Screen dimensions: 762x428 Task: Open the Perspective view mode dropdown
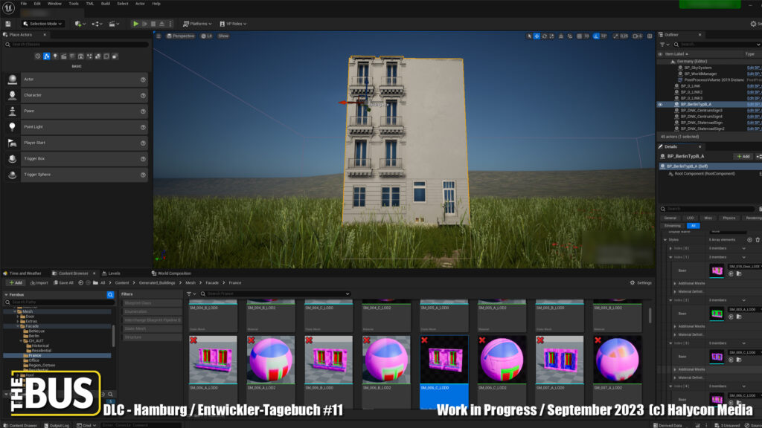click(x=180, y=36)
